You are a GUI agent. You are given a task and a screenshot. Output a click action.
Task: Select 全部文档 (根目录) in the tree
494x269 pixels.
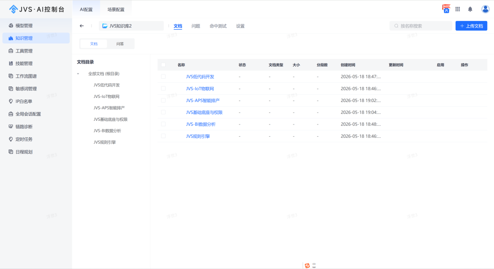104,74
